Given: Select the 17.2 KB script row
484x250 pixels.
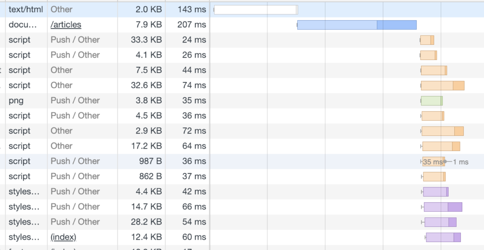Looking at the screenshot, I should pos(242,146).
